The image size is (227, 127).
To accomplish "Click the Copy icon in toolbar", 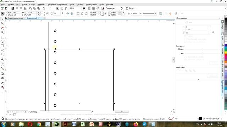I will tap(34, 8).
